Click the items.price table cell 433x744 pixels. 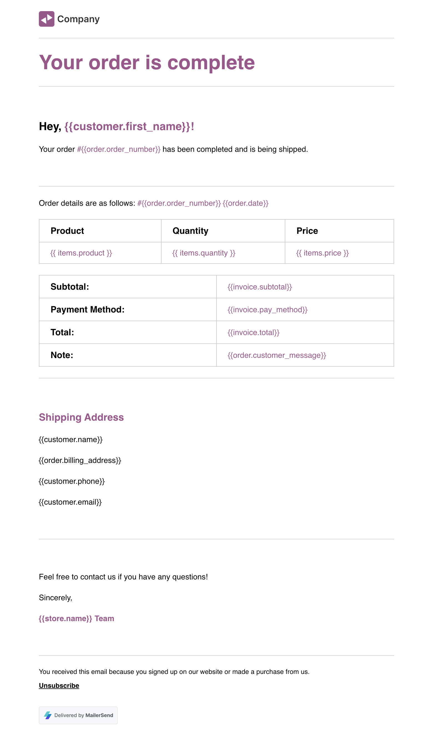(323, 253)
